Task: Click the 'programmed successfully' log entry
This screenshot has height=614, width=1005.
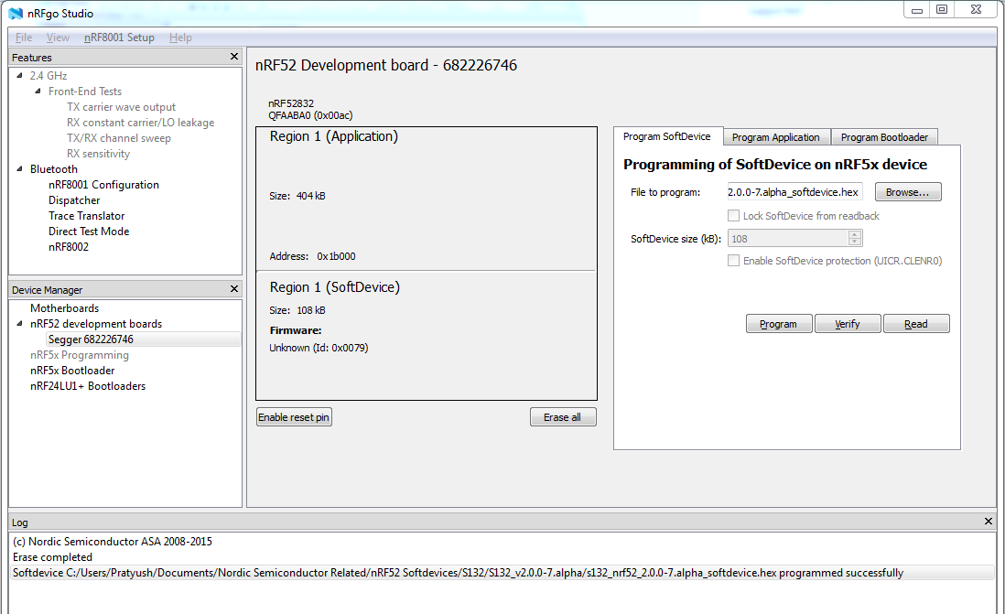Action: [502, 572]
